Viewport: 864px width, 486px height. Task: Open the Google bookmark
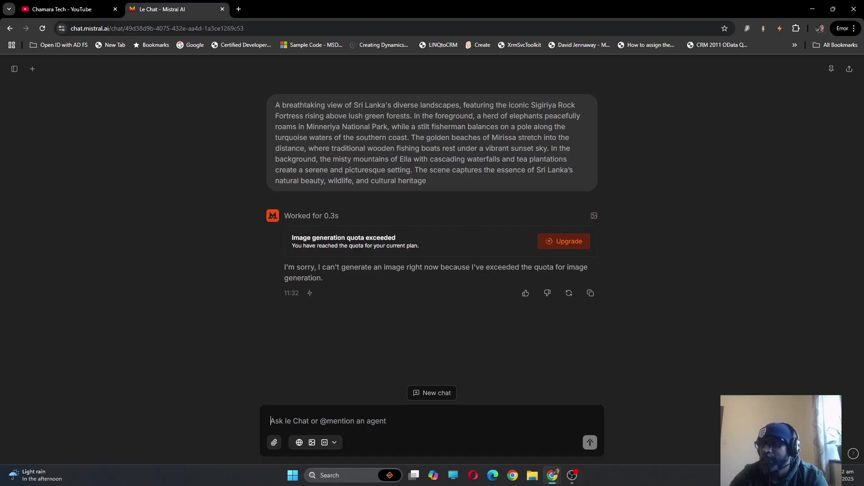[x=190, y=45]
